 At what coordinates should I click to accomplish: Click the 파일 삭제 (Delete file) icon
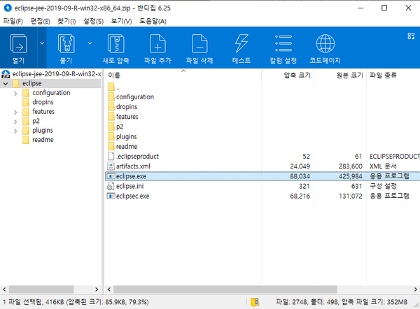click(x=199, y=44)
